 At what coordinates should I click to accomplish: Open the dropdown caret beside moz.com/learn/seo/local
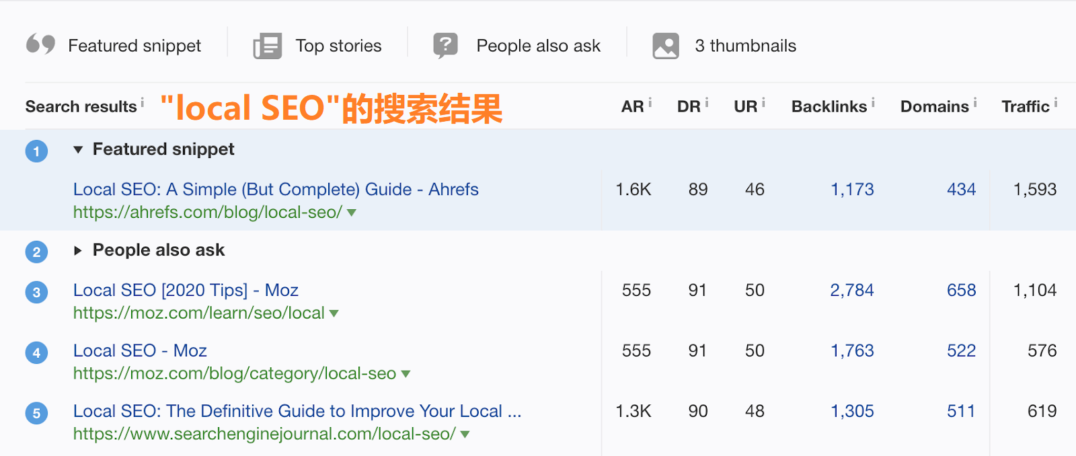[333, 313]
